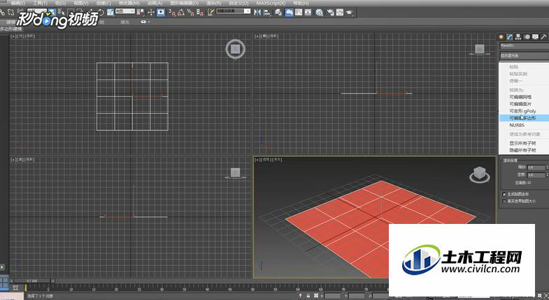
Task: Choose Deformable gPoly in context menu
Action: pyautogui.click(x=524, y=111)
